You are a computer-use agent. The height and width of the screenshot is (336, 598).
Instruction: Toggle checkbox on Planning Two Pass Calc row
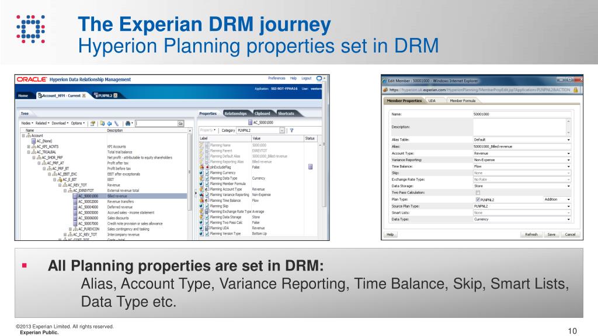[x=207, y=222]
